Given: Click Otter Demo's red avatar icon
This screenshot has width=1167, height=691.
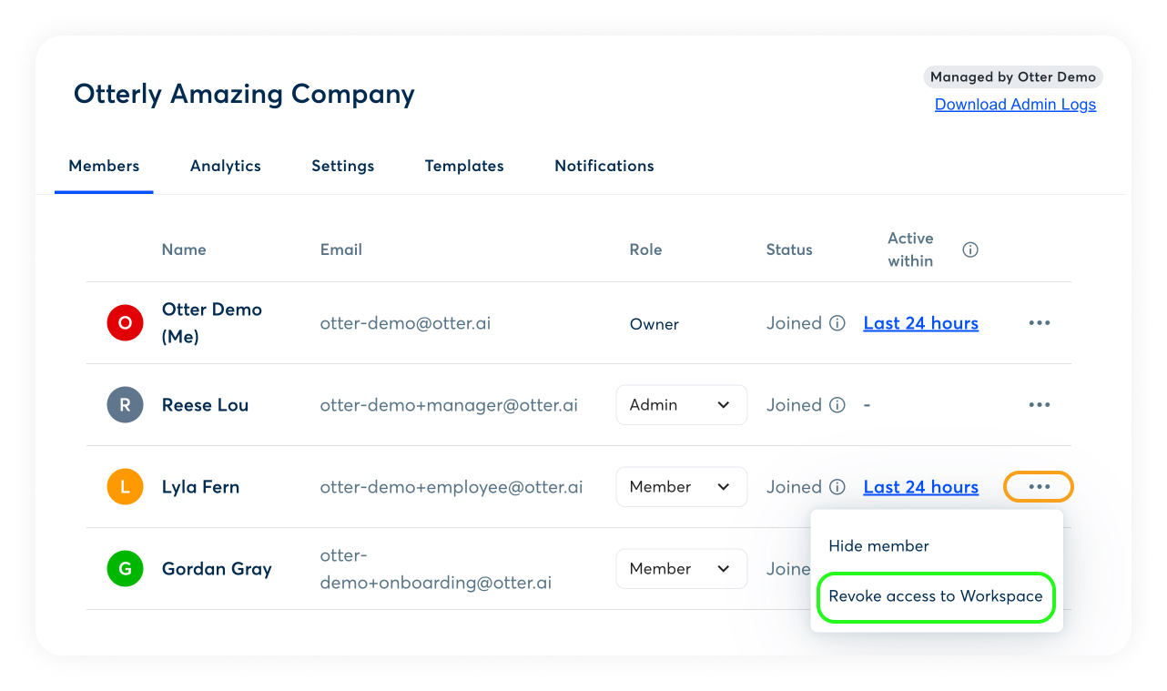Looking at the screenshot, I should (x=125, y=323).
